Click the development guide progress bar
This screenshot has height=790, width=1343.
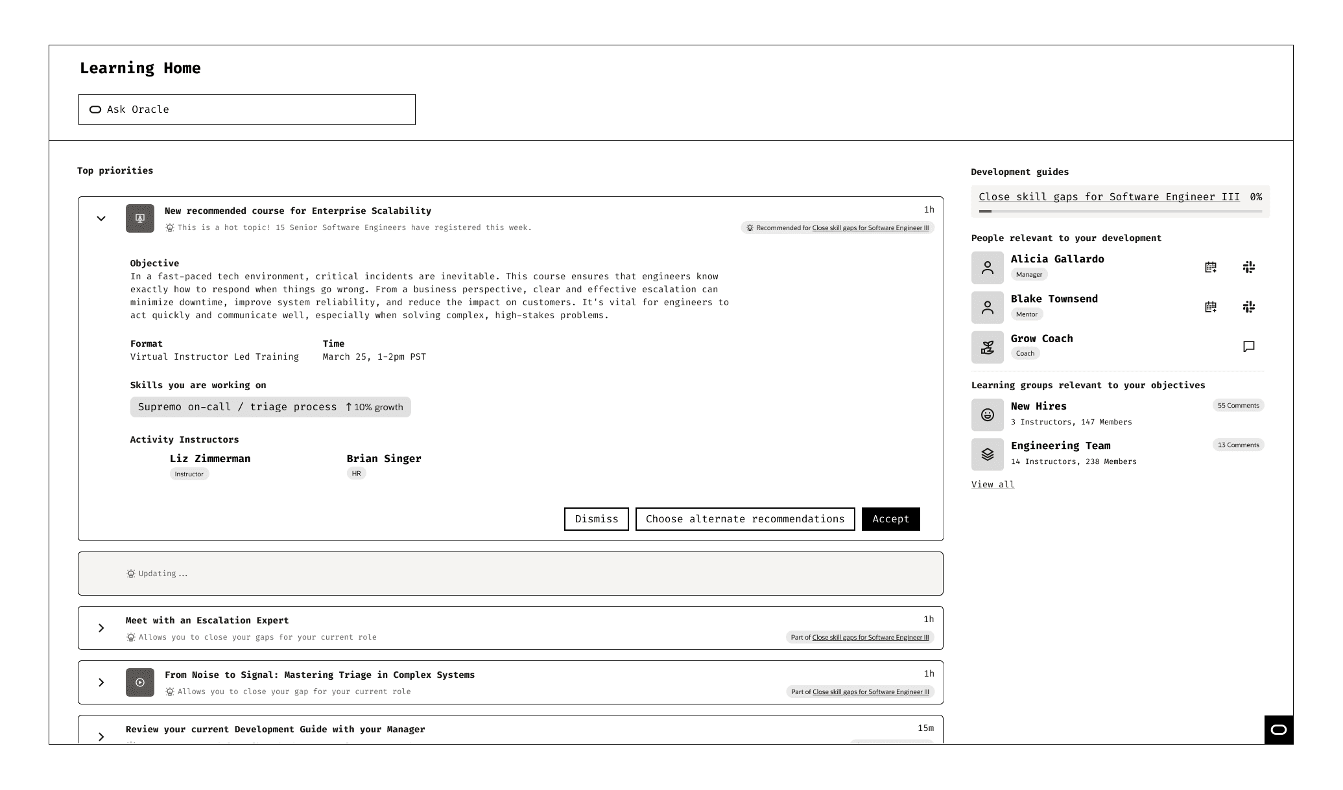(1120, 211)
